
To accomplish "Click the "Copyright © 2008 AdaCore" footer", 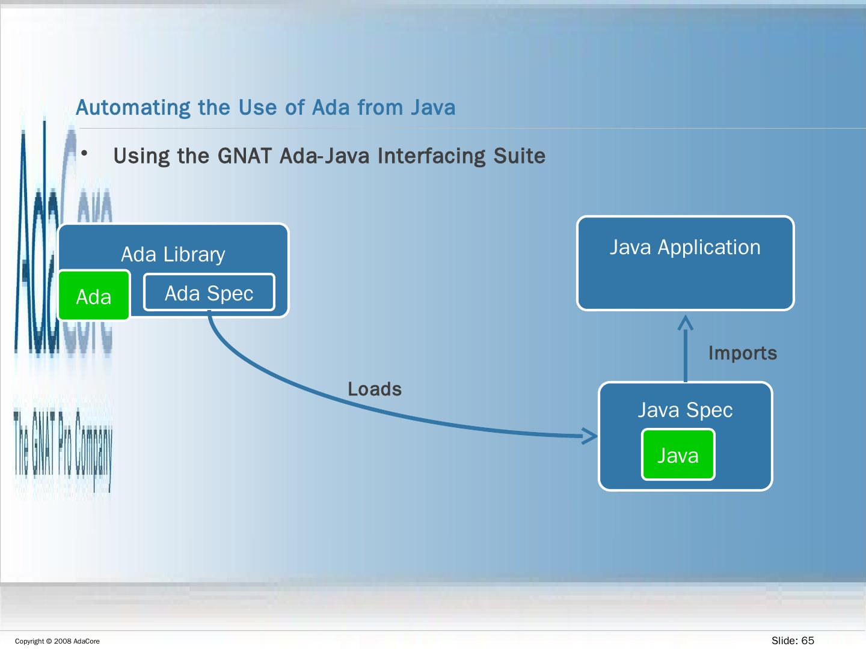I will [57, 641].
